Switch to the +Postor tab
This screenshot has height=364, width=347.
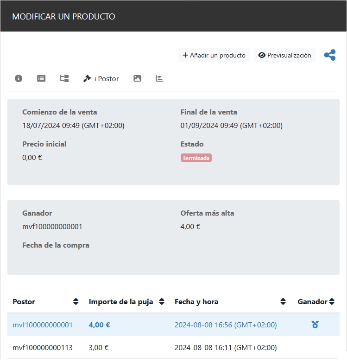tap(101, 79)
